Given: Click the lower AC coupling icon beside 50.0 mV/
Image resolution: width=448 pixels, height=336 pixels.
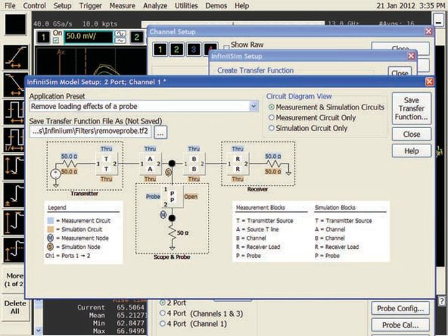Looking at the screenshot, I should pyautogui.click(x=120, y=40).
